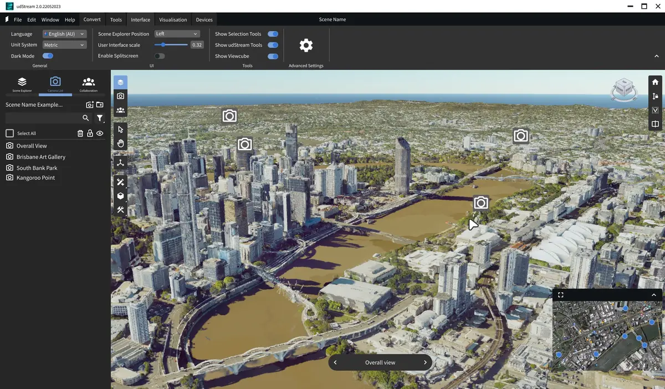Click the camera list search field
The image size is (665, 389).
point(43,118)
